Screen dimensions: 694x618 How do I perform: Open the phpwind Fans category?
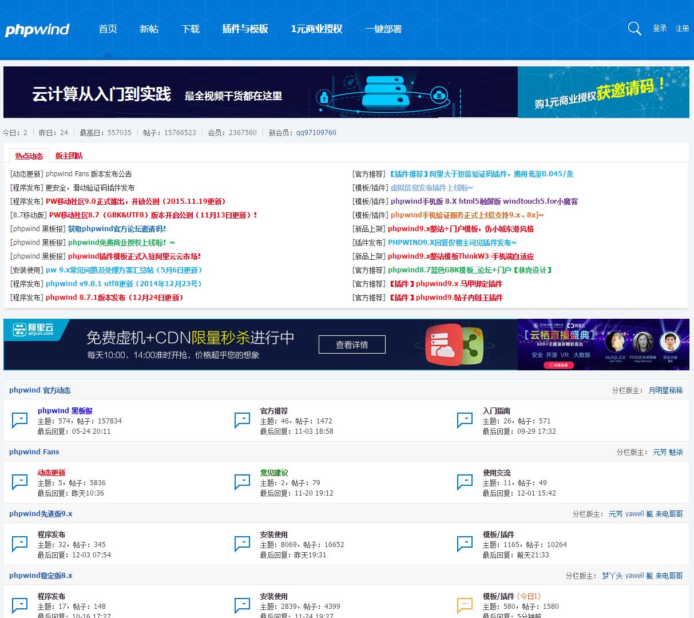click(34, 452)
